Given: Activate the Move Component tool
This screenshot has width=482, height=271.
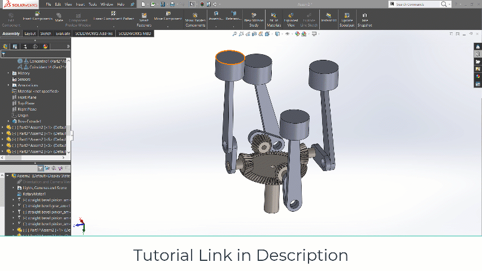Looking at the screenshot, I should click(x=168, y=16).
